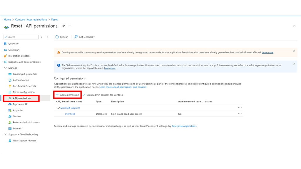Collapse the sidebar using double chevron icon
The height and width of the screenshot is (169, 301).
click(47, 37)
